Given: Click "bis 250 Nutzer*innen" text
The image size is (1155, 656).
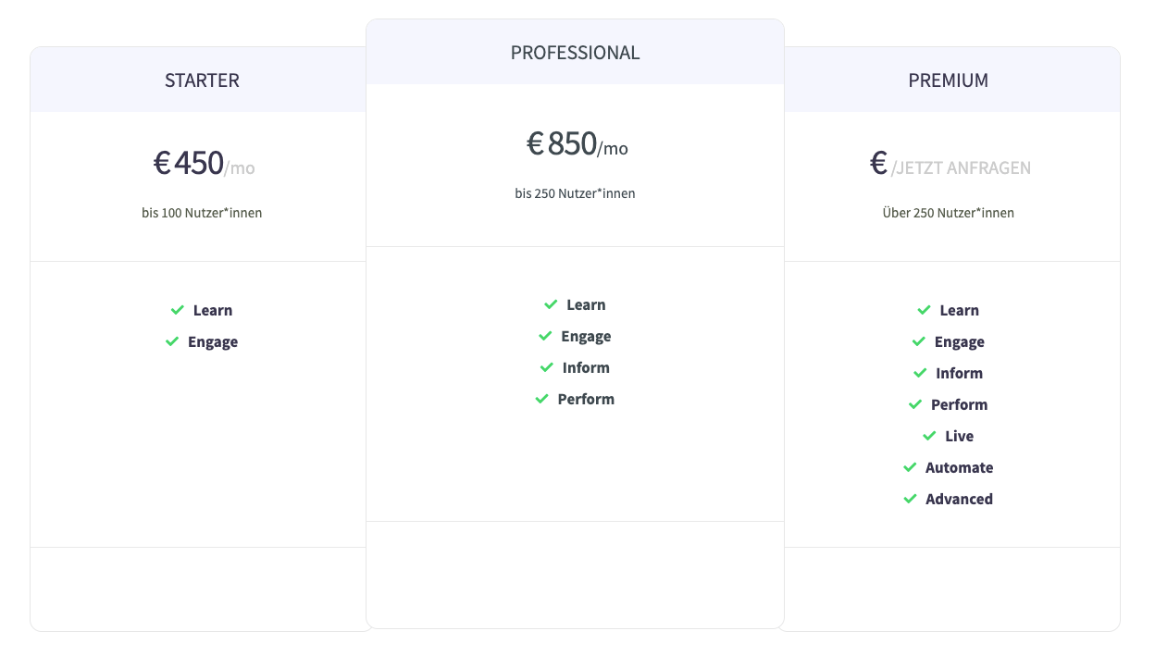Looking at the screenshot, I should [x=575, y=193].
